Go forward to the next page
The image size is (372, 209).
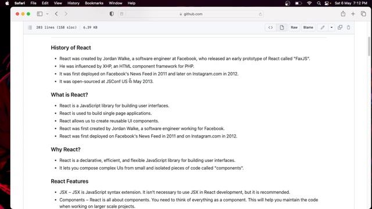(x=66, y=14)
